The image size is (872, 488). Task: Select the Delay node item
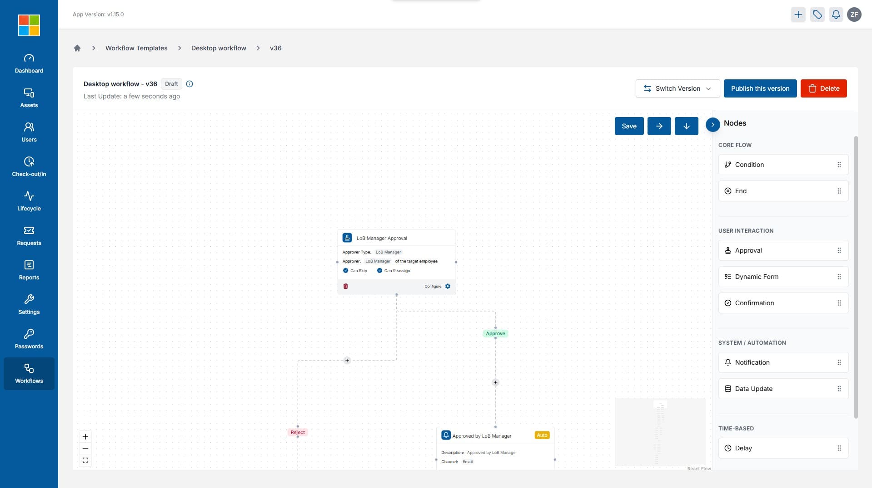(783, 448)
